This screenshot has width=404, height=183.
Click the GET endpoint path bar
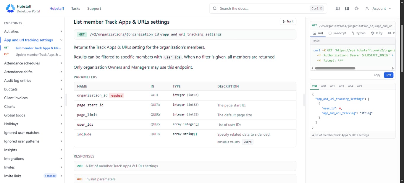coord(185,34)
